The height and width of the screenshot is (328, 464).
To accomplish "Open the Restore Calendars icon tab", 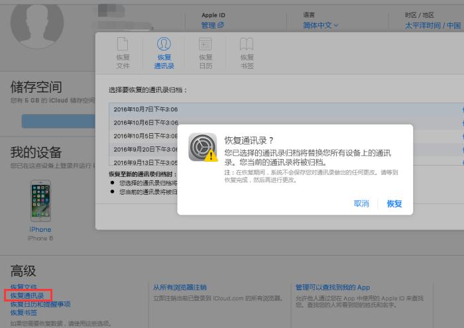I will click(205, 44).
